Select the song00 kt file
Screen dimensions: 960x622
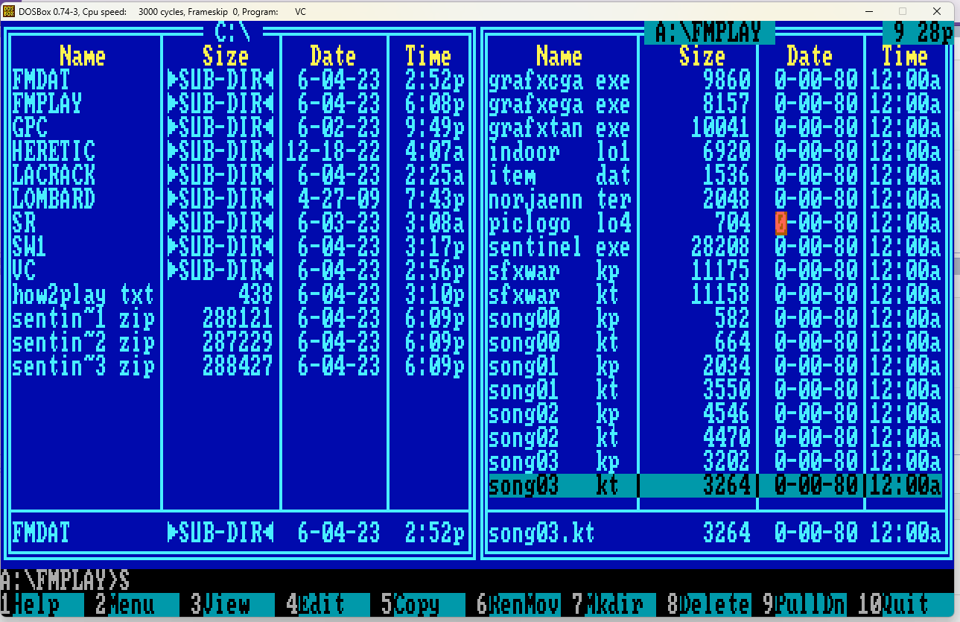pyautogui.click(x=715, y=342)
